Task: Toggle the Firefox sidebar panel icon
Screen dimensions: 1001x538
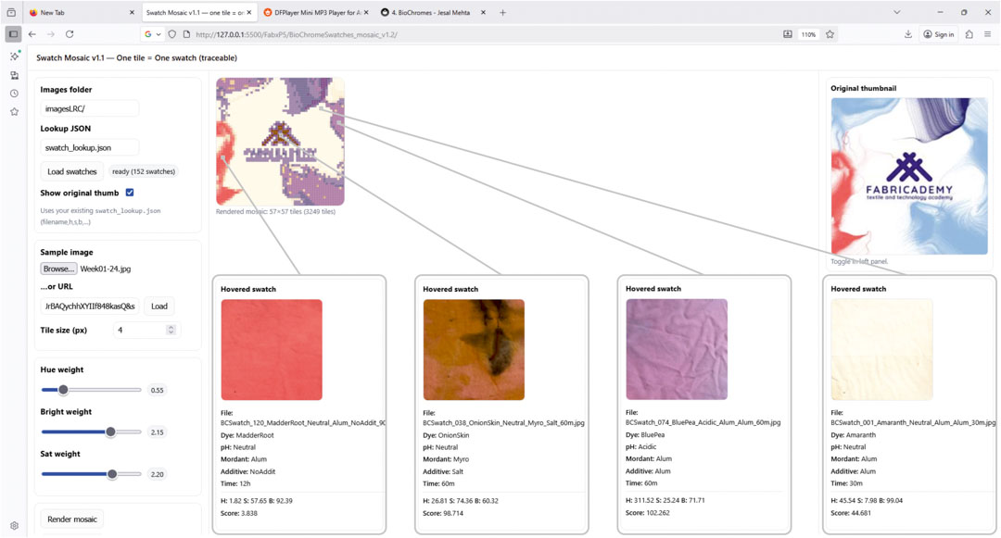Action: (13, 34)
